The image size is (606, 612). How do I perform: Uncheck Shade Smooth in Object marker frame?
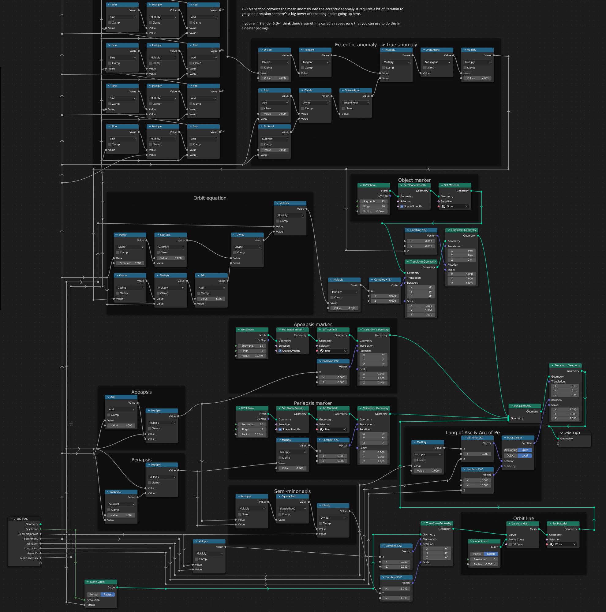402,207
